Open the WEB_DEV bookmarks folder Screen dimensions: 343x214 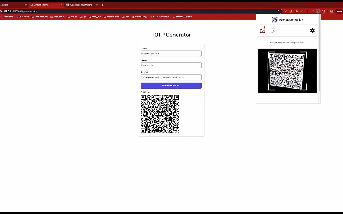point(95,17)
